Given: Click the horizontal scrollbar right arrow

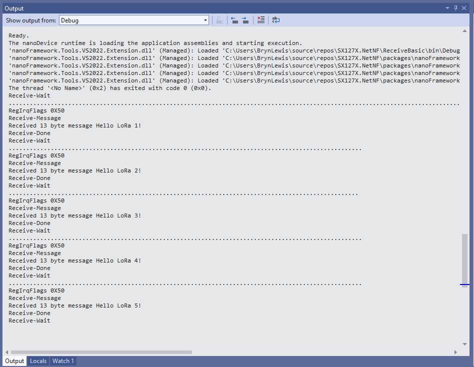Looking at the screenshot, I should (x=456, y=352).
